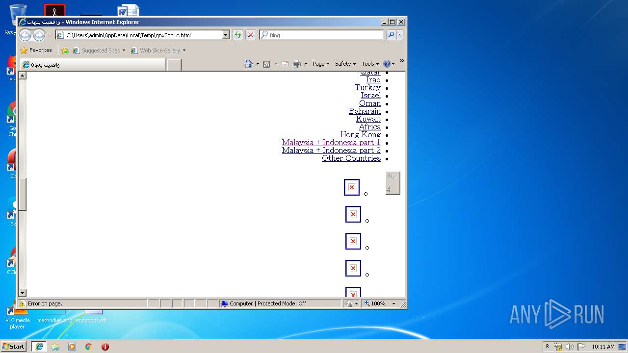Open Opera from the taskbar
The image size is (628, 353).
tap(105, 347)
